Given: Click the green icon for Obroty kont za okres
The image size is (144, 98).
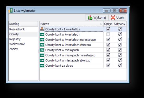Looking at the screenshot, I should [42, 66].
